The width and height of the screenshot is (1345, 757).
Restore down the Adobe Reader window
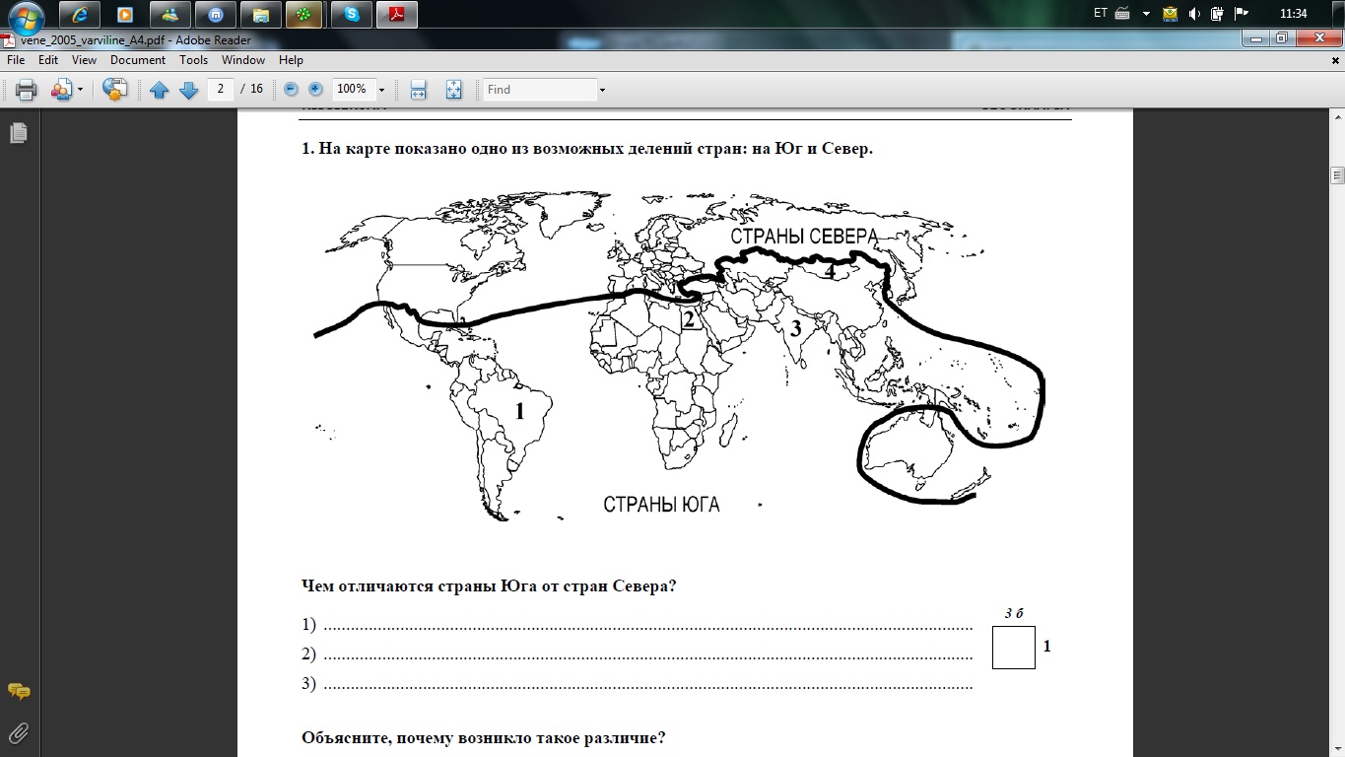[x=1281, y=38]
